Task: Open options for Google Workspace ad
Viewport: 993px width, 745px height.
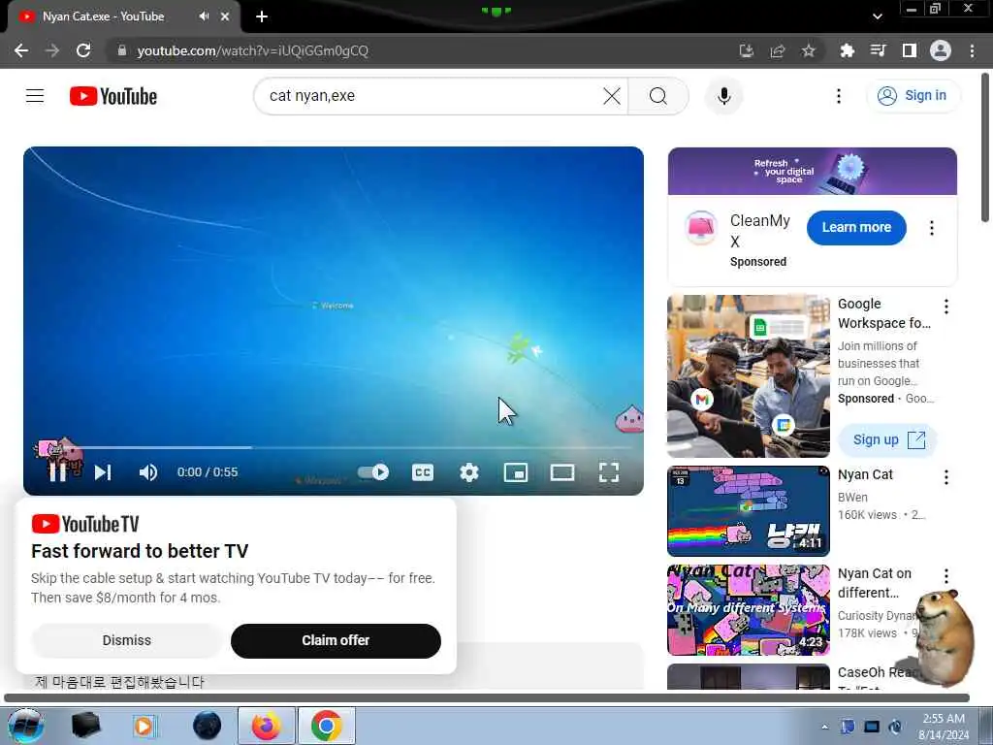Action: 946,307
